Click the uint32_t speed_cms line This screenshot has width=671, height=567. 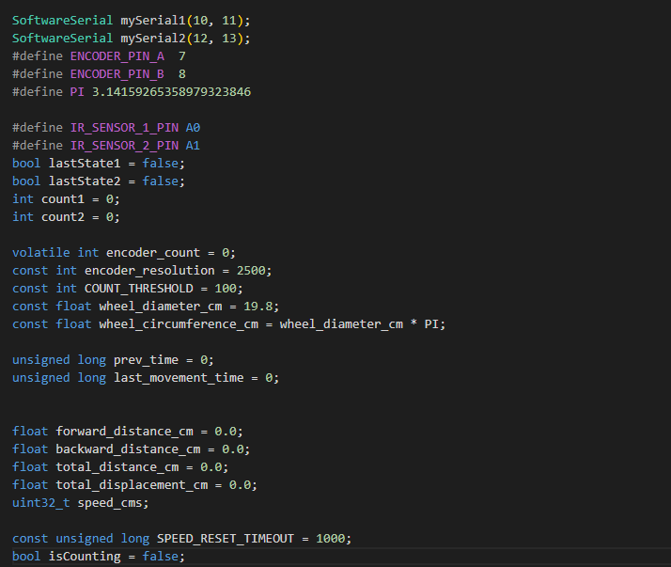[x=81, y=503]
